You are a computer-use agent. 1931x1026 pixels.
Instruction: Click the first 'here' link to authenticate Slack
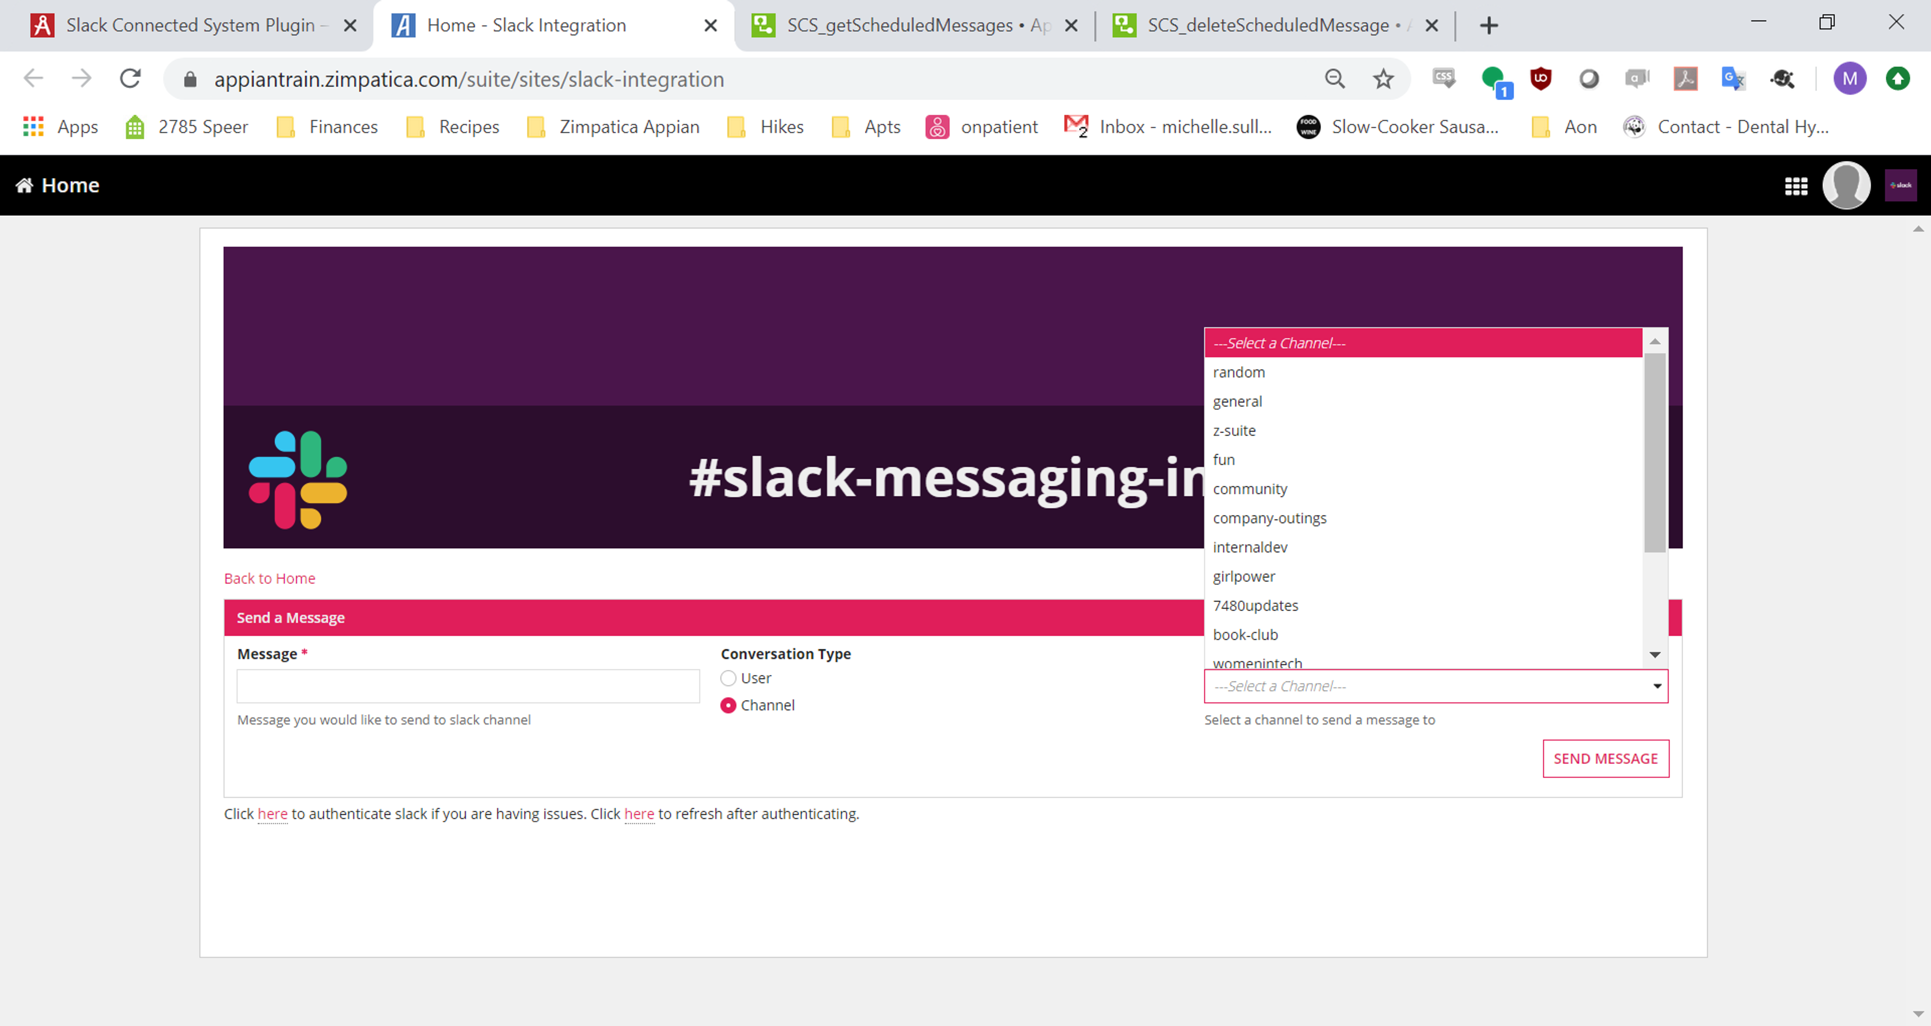[x=272, y=814]
